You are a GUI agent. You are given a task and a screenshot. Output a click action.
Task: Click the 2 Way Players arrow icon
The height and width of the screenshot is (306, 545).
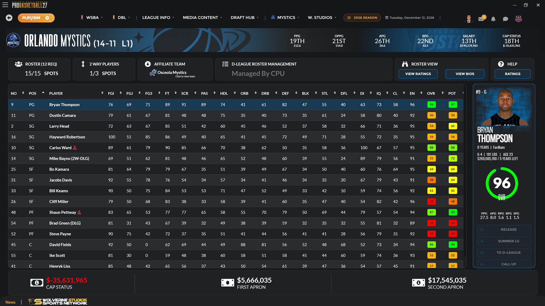pos(83,64)
